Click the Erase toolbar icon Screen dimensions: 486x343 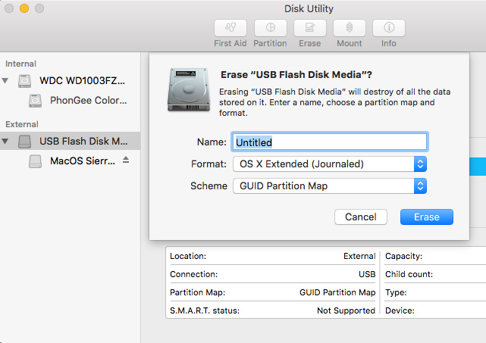tap(309, 28)
